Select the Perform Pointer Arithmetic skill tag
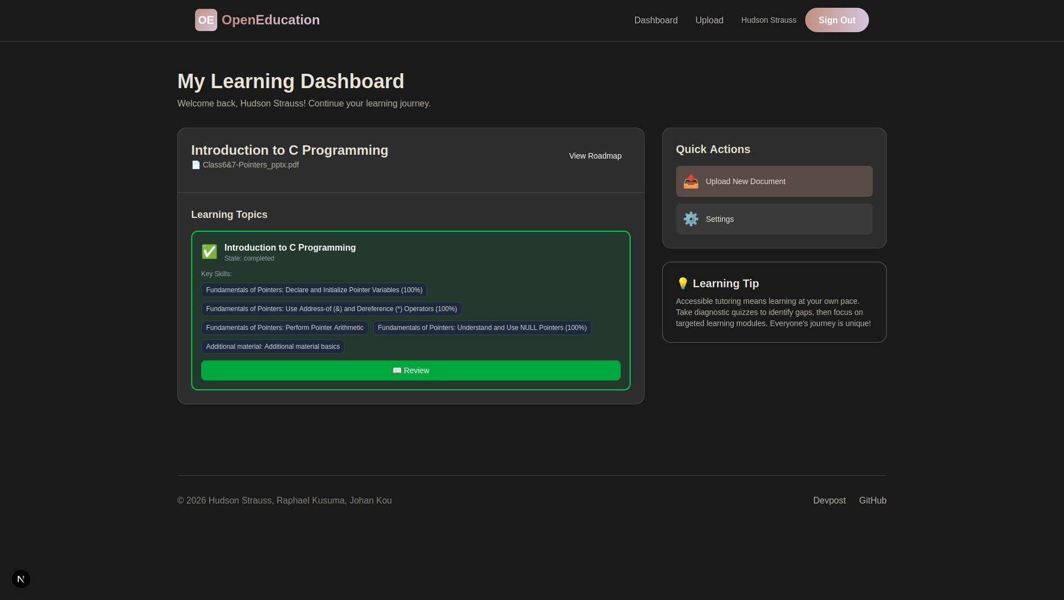 point(284,328)
